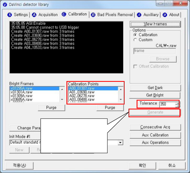The image size is (190, 173).
Task: Select x01301A.raw in Bright Frames
Action: tap(35, 92)
